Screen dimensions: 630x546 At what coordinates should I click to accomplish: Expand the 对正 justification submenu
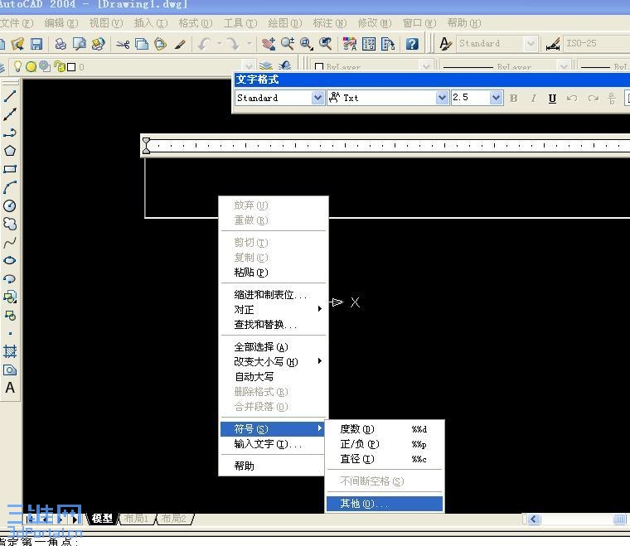pyautogui.click(x=274, y=310)
